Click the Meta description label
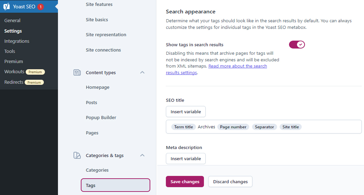This screenshot has height=195, width=364. [x=184, y=148]
